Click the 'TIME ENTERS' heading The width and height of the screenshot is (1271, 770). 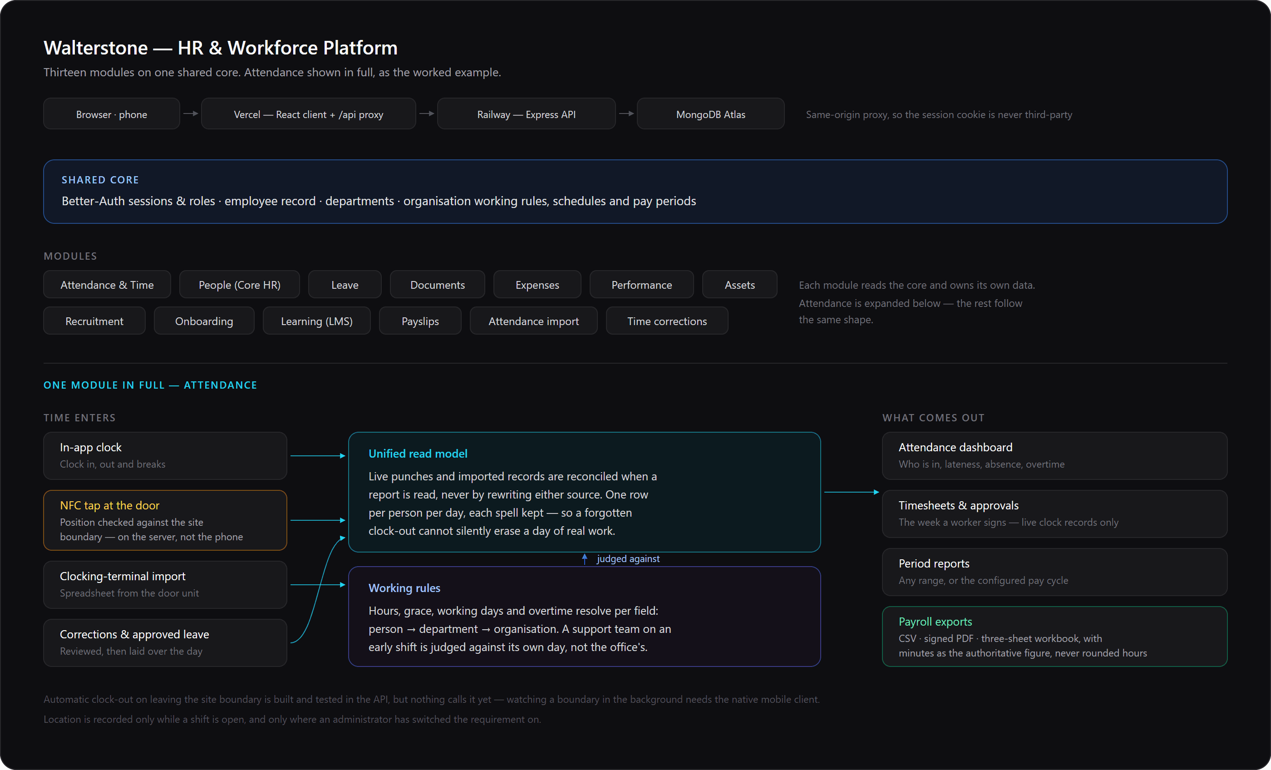click(79, 418)
